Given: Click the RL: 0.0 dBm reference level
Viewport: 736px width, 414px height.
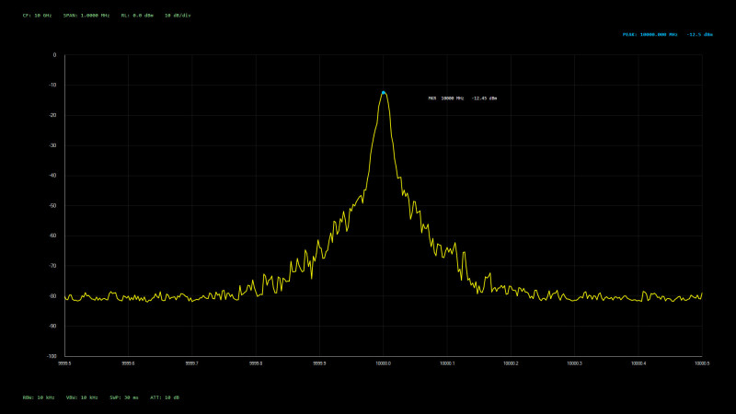Looking at the screenshot, I should tap(134, 16).
